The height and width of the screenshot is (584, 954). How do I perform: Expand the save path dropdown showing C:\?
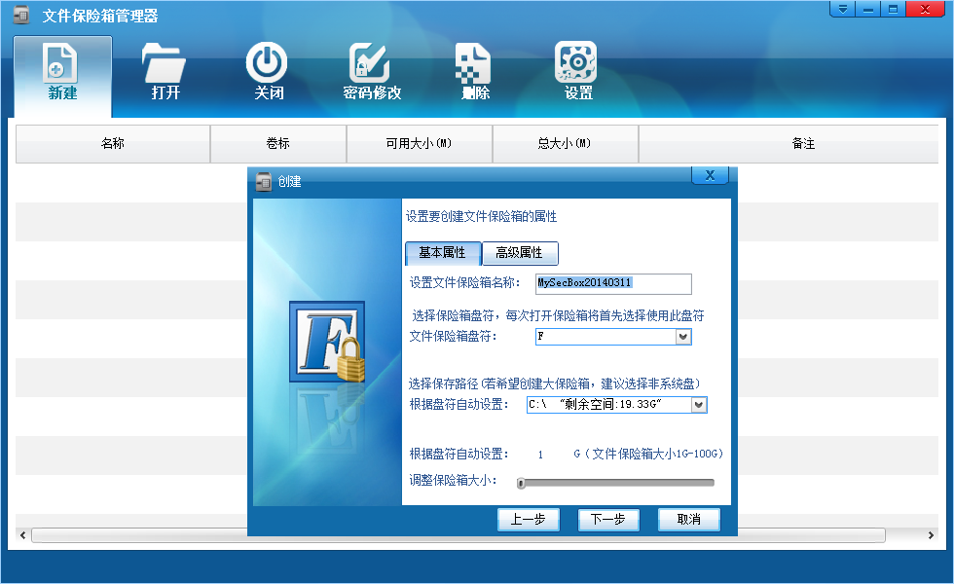point(698,405)
